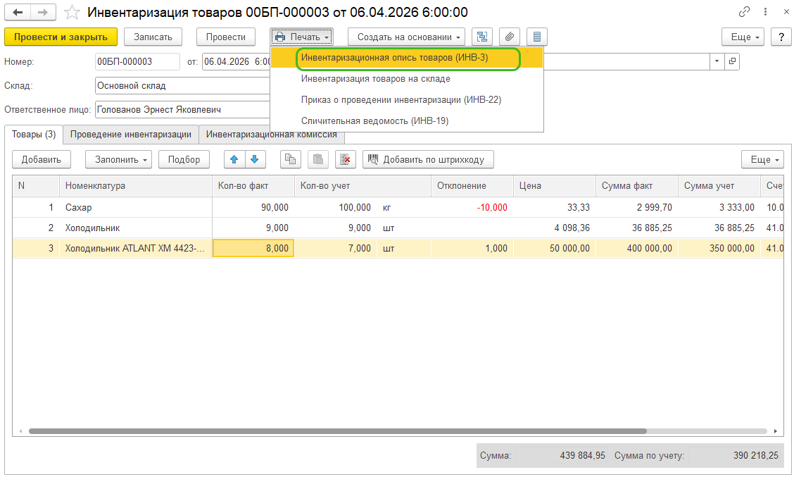Click the 'Провести и закрыть' button
This screenshot has width=794, height=477.
[x=61, y=37]
